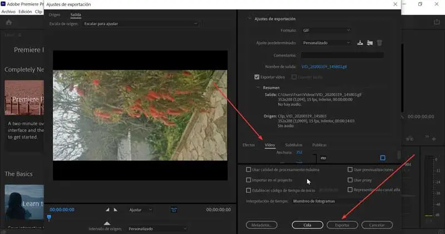Image resolution: width=445 pixels, height=234 pixels.
Task: Toggle the Exportar vídeo checkbox
Action: click(257, 77)
